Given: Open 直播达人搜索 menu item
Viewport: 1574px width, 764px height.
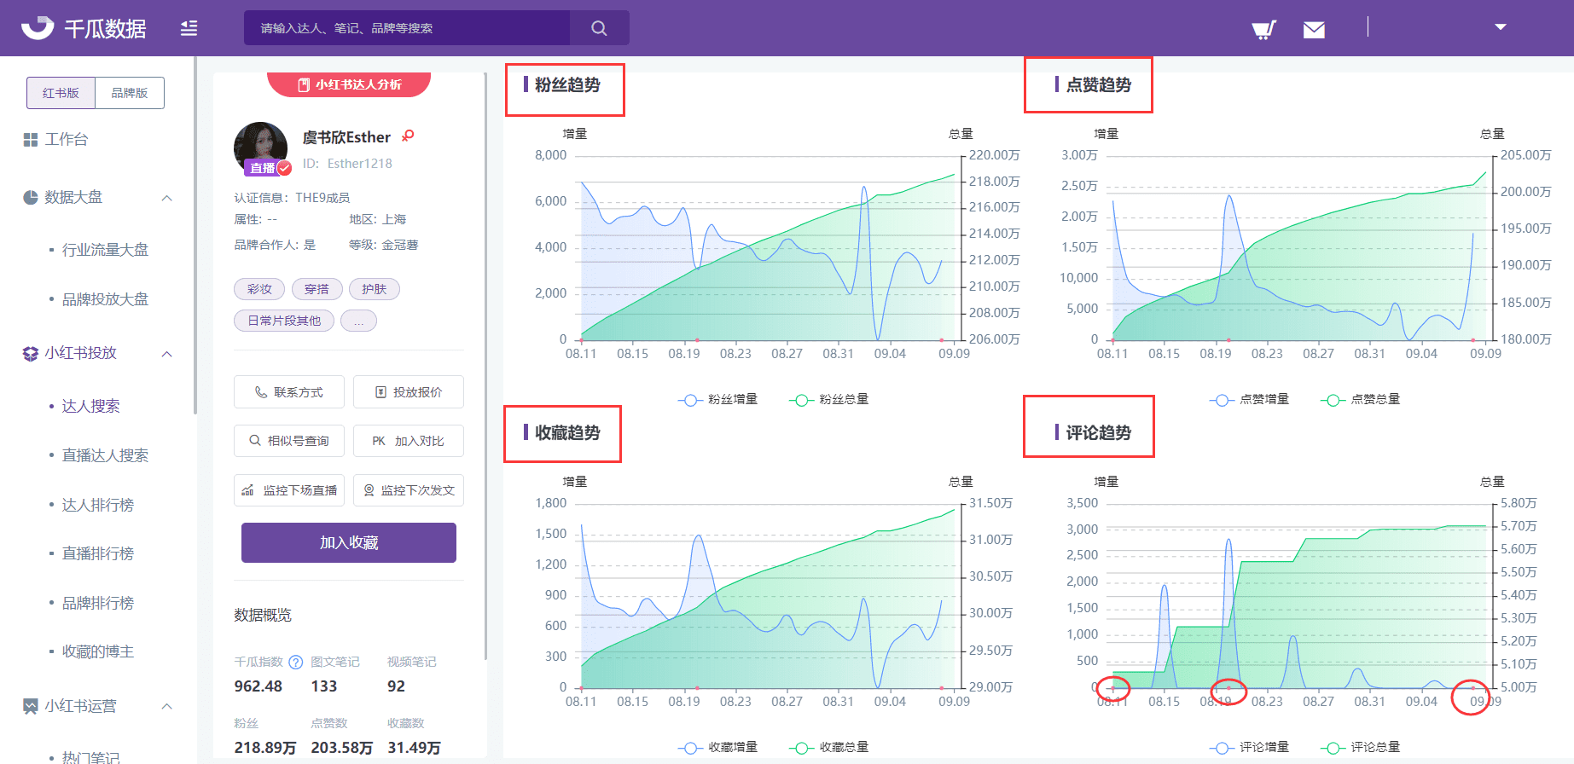Looking at the screenshot, I should (x=105, y=455).
